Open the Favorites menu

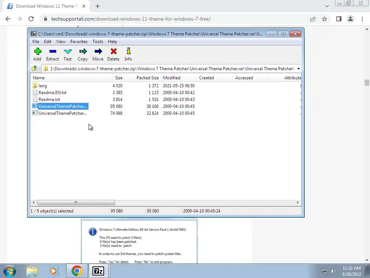[x=79, y=42]
